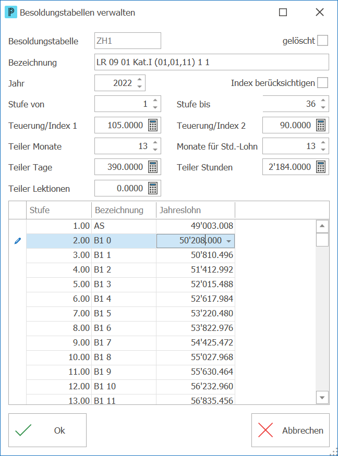Click the Besoldungstabelle field ZH1
The image size is (338, 456).
(x=128, y=41)
